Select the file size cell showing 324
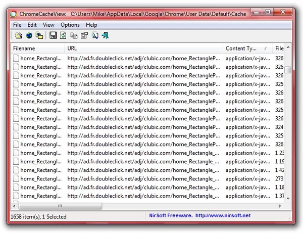 point(279,127)
